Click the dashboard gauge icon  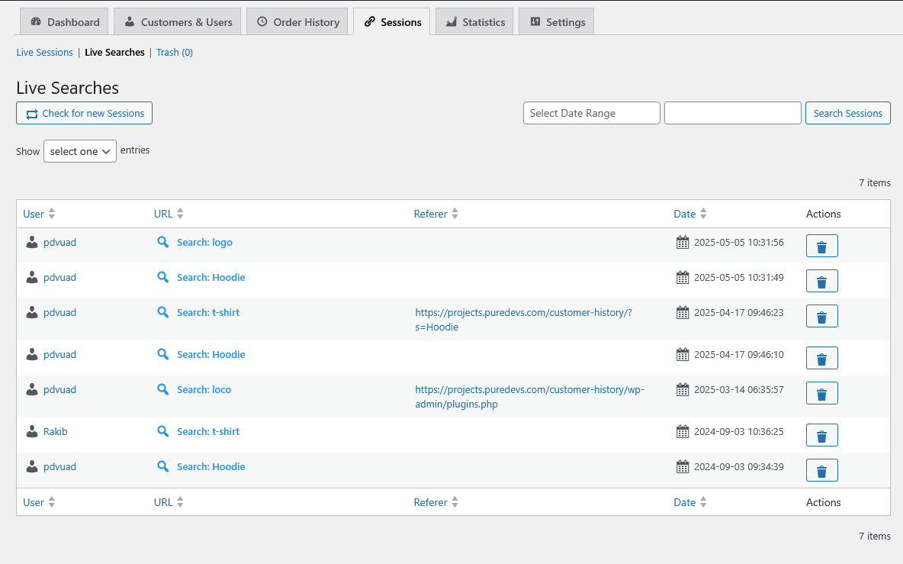38,21
